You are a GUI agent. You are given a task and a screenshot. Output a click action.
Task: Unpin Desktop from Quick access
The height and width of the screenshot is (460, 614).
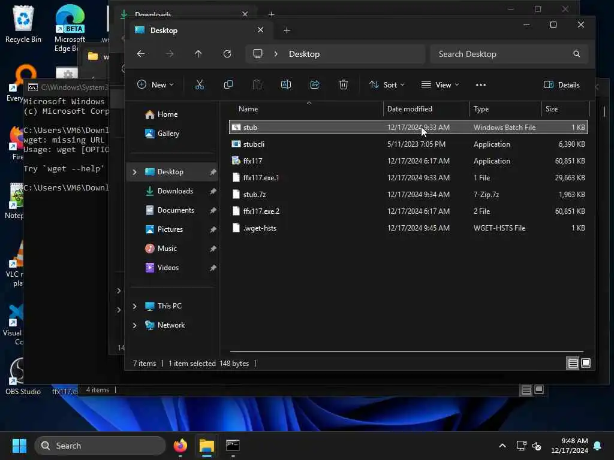point(213,172)
